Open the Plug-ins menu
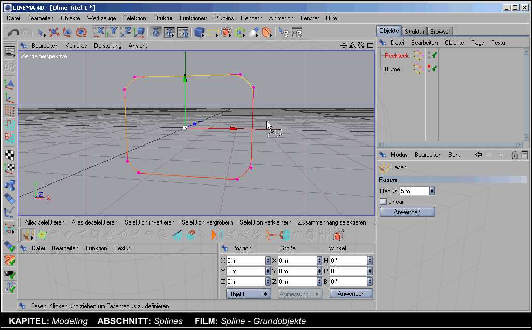The height and width of the screenshot is (330, 532). (224, 18)
